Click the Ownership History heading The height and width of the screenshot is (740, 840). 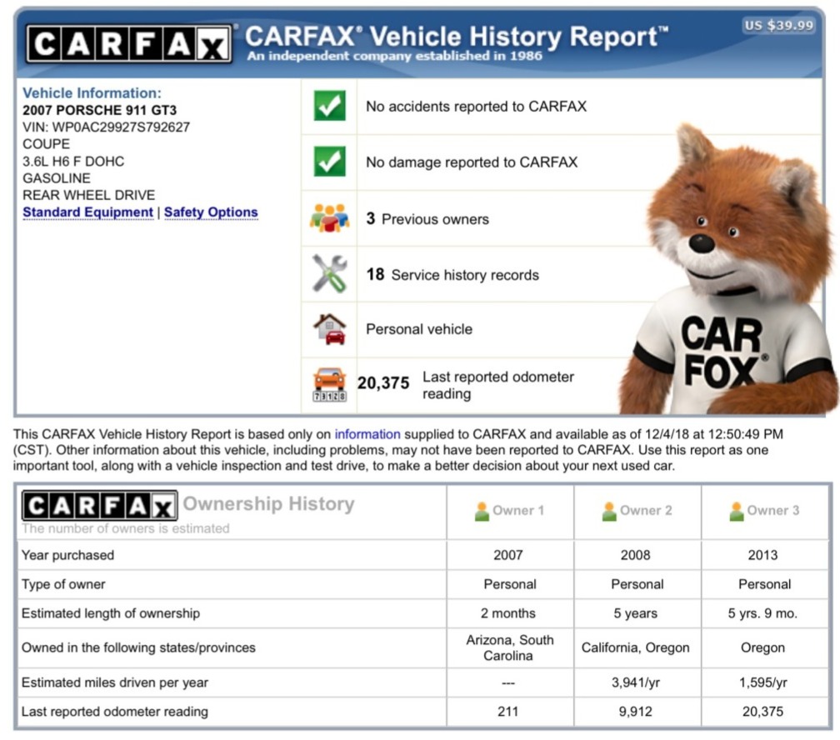pyautogui.click(x=268, y=503)
